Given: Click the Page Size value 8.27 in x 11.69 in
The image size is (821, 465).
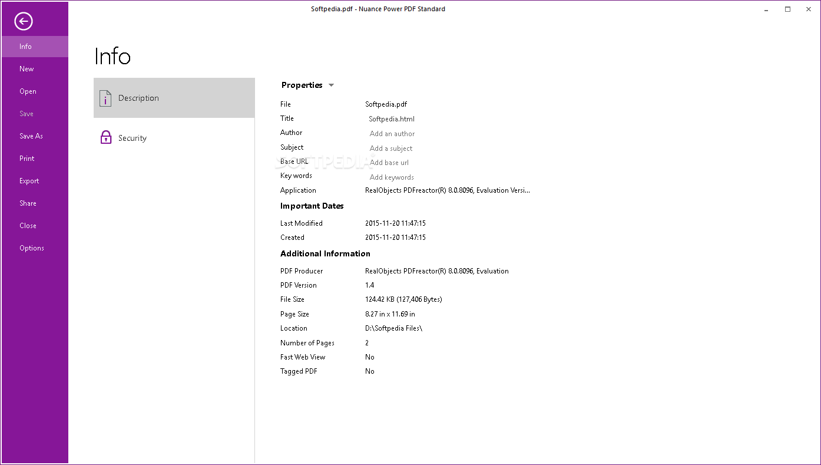Looking at the screenshot, I should click(x=390, y=314).
